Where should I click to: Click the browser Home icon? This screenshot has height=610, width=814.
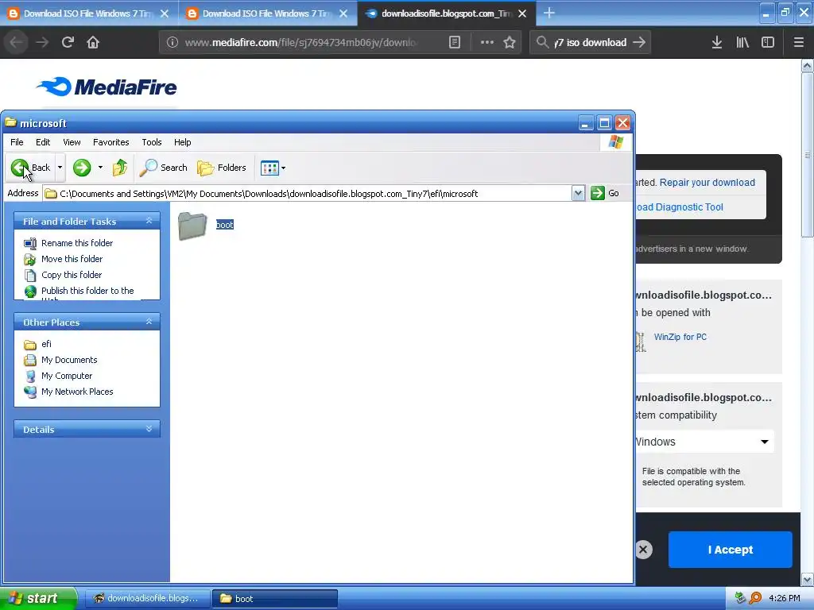[93, 42]
